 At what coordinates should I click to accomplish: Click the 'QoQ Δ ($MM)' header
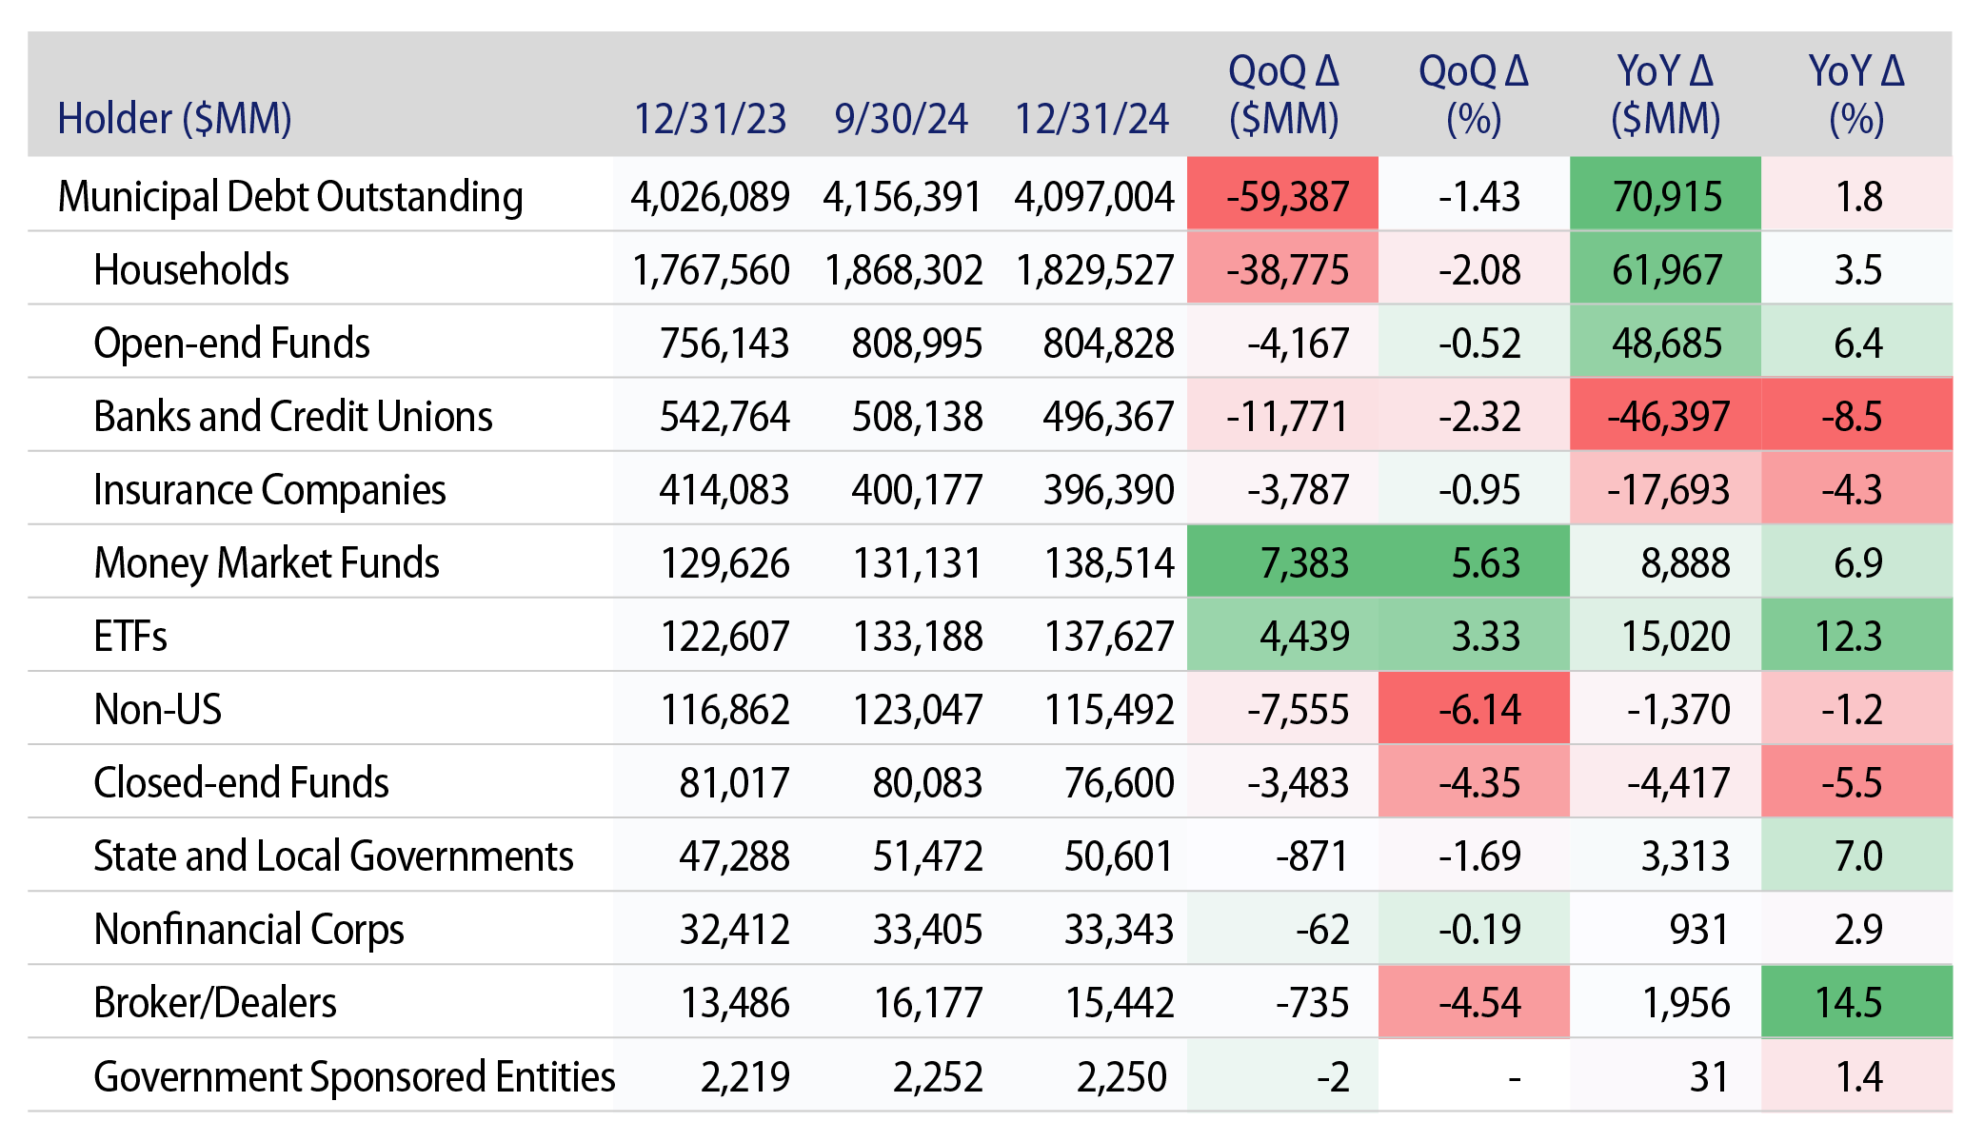pos(1283,95)
